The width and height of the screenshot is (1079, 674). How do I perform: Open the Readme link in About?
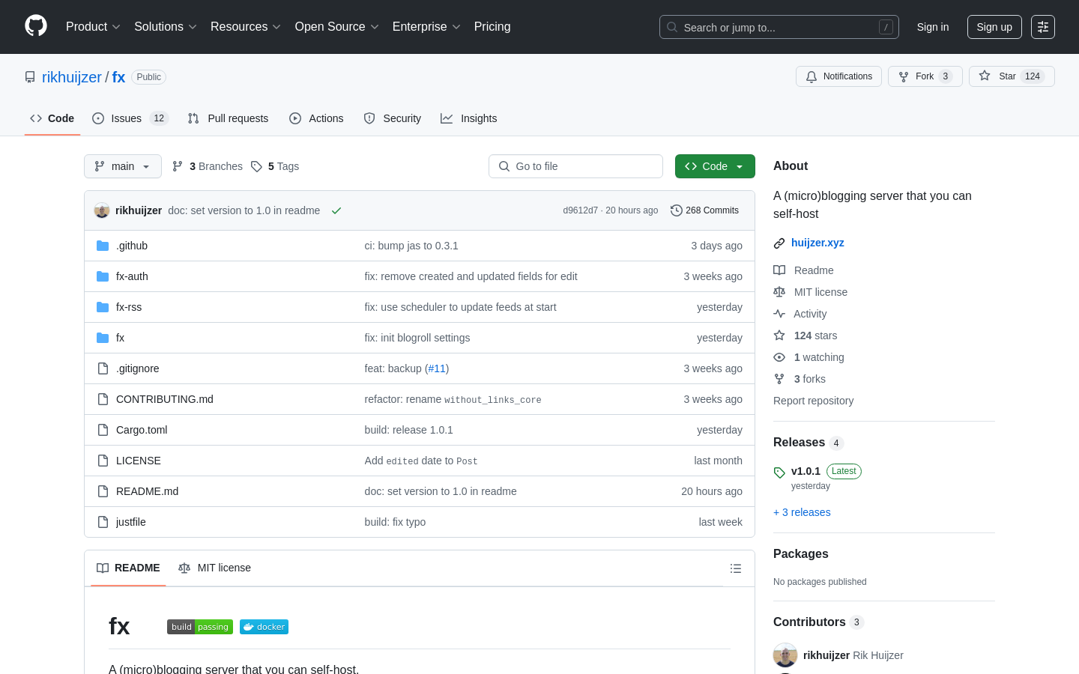click(x=803, y=270)
